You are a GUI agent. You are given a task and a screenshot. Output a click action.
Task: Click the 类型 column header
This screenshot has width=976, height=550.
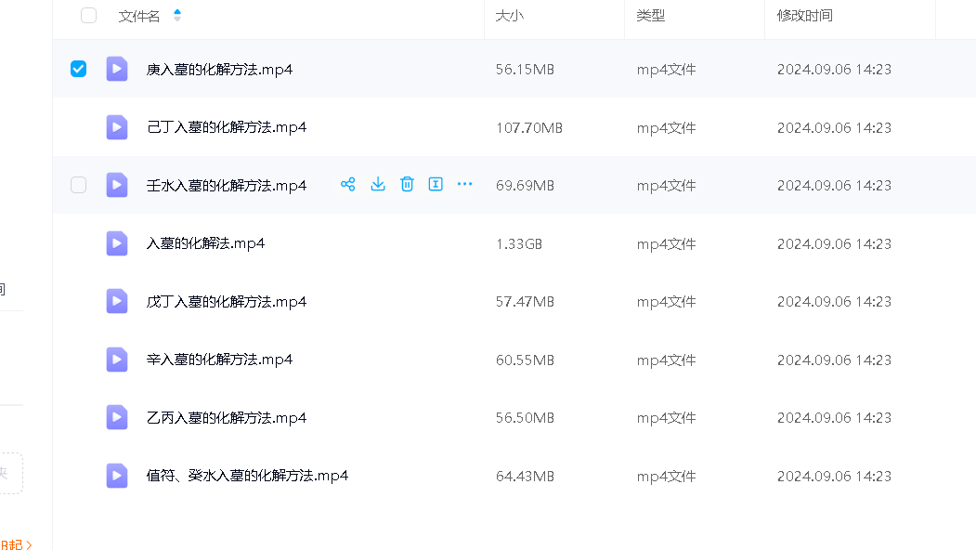click(650, 16)
